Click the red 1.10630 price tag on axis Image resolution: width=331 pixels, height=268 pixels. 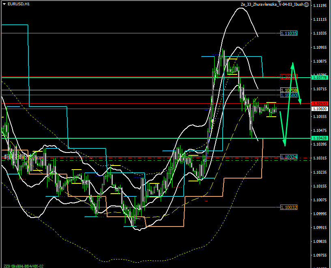320,104
